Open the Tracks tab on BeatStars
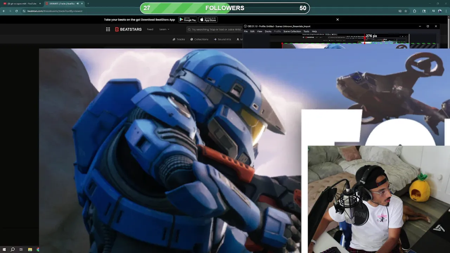Image resolution: width=450 pixels, height=253 pixels. tap(179, 39)
